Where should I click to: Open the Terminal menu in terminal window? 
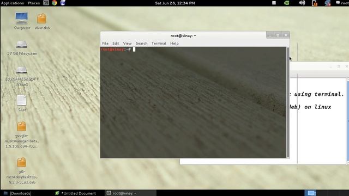(159, 44)
